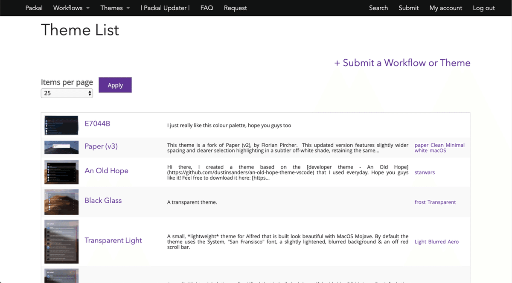
Task: Open the E7044B theme title
Action: [97, 124]
